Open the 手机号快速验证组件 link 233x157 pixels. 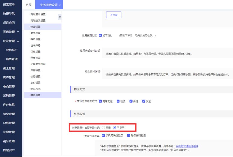pyautogui.click(x=187, y=146)
